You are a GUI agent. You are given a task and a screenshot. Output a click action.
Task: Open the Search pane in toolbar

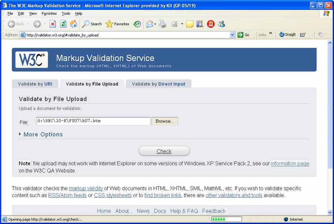[x=92, y=24]
